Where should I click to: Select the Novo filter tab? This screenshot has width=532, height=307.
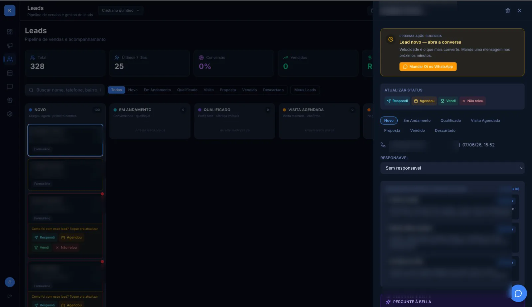point(133,90)
